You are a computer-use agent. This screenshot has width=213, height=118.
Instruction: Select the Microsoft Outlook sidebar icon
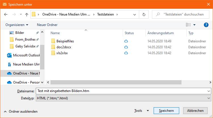click(9, 55)
